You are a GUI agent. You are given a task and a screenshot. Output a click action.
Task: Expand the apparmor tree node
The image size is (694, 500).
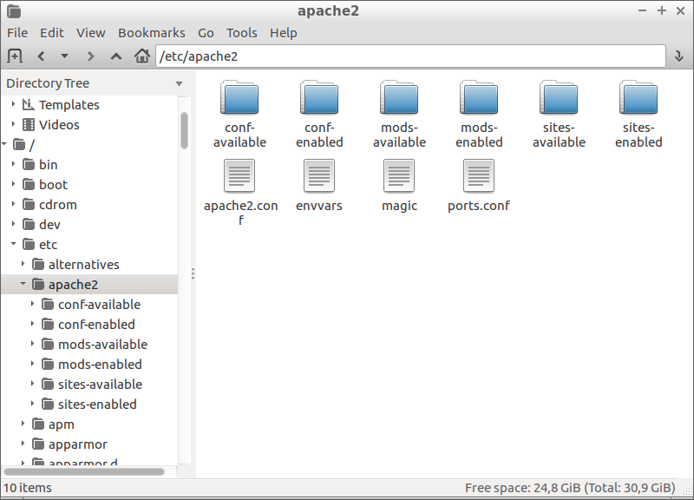[x=23, y=444]
